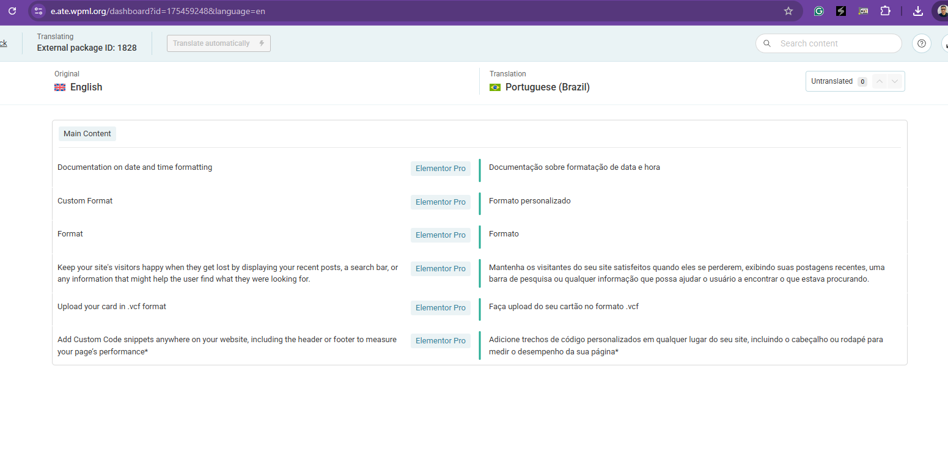Edit the translation reading just 'Formato'
Image resolution: width=948 pixels, height=457 pixels.
coord(504,234)
